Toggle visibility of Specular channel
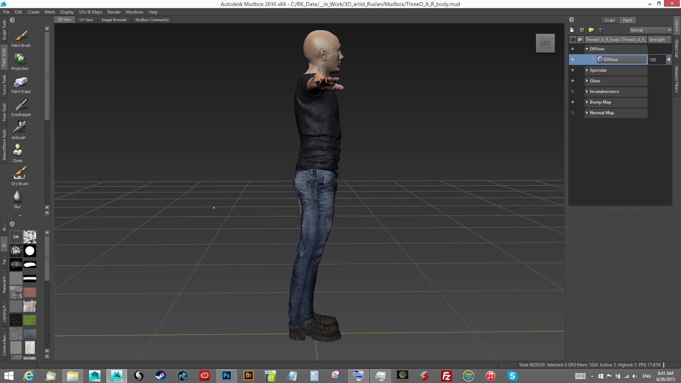The height and width of the screenshot is (383, 681). tap(572, 70)
